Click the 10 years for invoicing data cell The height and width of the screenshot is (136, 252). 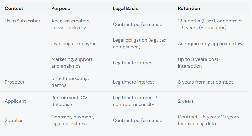208,120
